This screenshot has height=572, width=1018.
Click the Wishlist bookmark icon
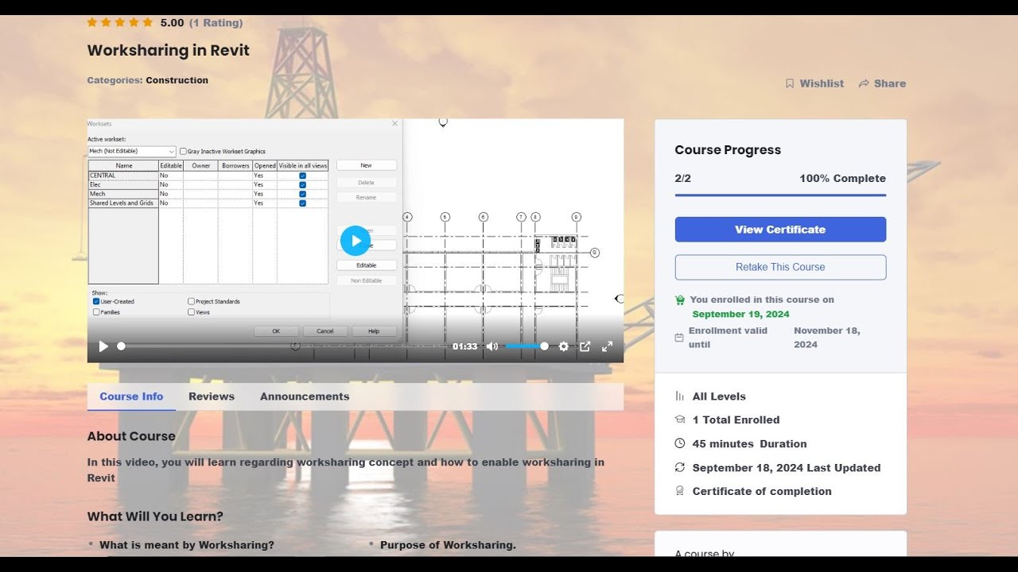tap(790, 83)
